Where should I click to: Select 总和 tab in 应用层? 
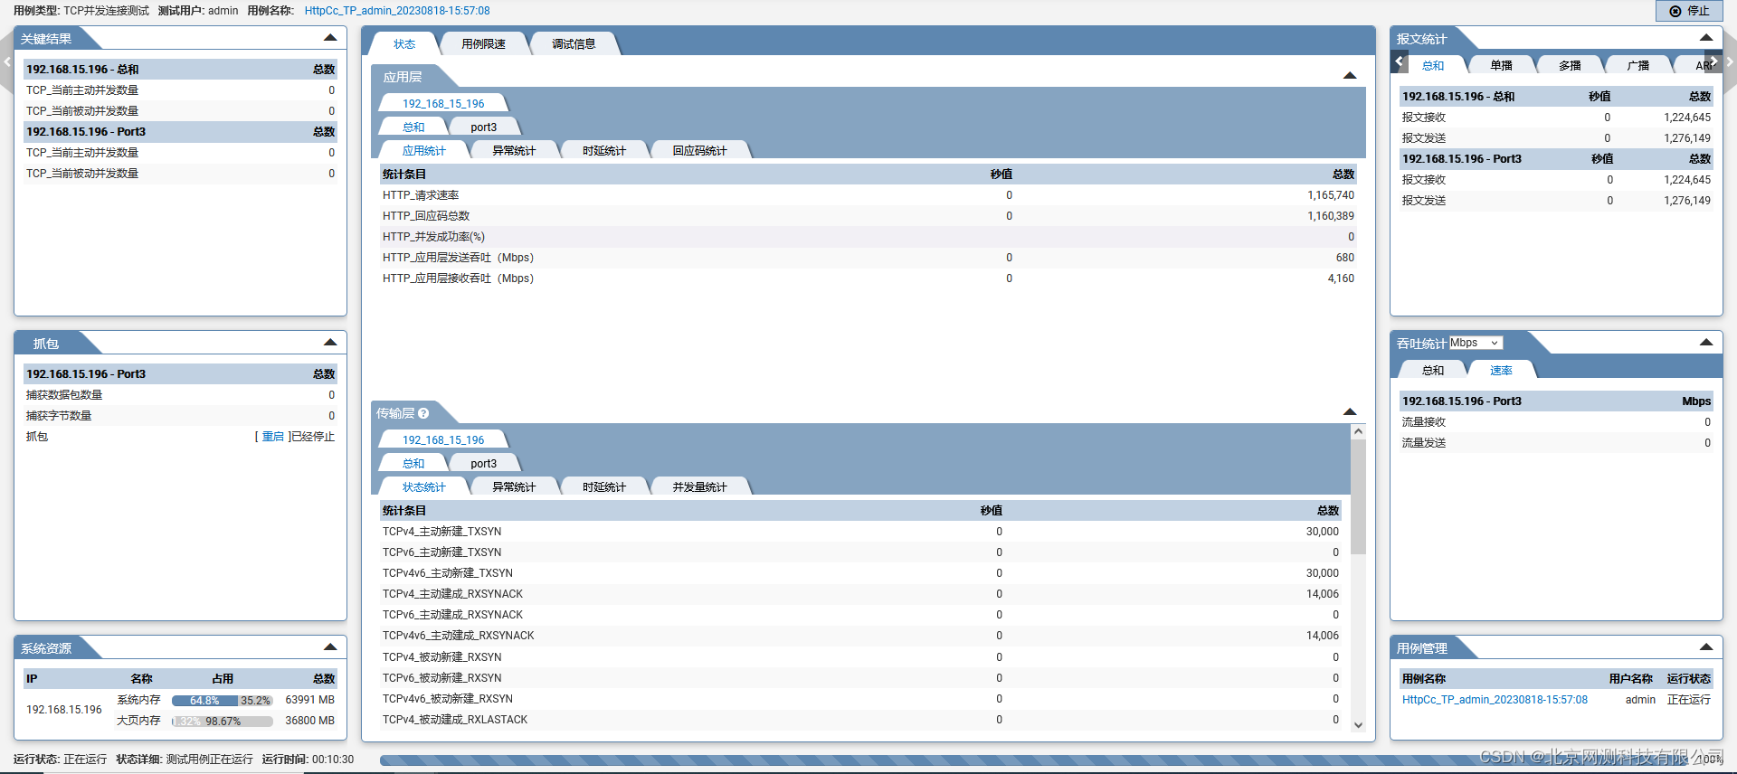click(413, 127)
